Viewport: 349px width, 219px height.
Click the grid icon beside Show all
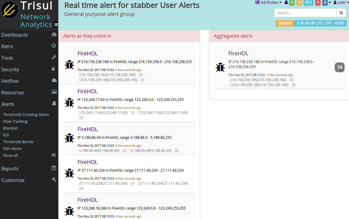coord(54,155)
